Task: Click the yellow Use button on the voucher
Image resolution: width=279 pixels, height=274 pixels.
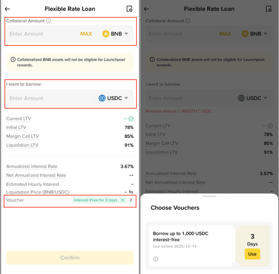Action: coord(252,254)
